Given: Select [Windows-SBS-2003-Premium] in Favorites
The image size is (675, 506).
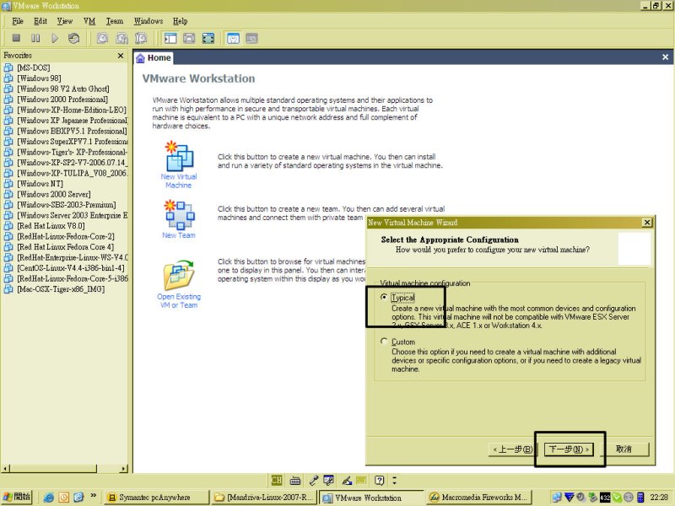Looking at the screenshot, I should pyautogui.click(x=67, y=205).
